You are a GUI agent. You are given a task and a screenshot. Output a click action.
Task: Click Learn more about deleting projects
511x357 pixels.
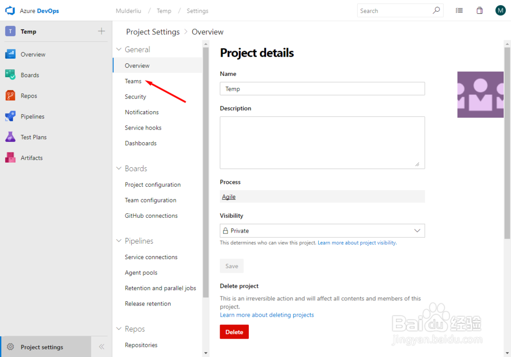coord(267,315)
